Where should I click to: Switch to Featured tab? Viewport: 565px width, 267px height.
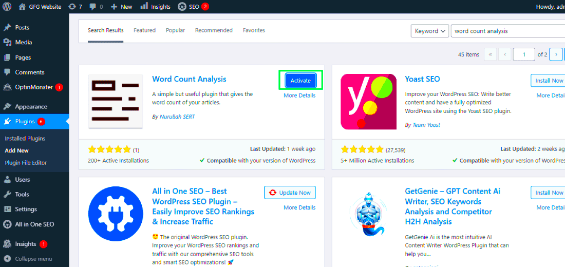pos(144,30)
